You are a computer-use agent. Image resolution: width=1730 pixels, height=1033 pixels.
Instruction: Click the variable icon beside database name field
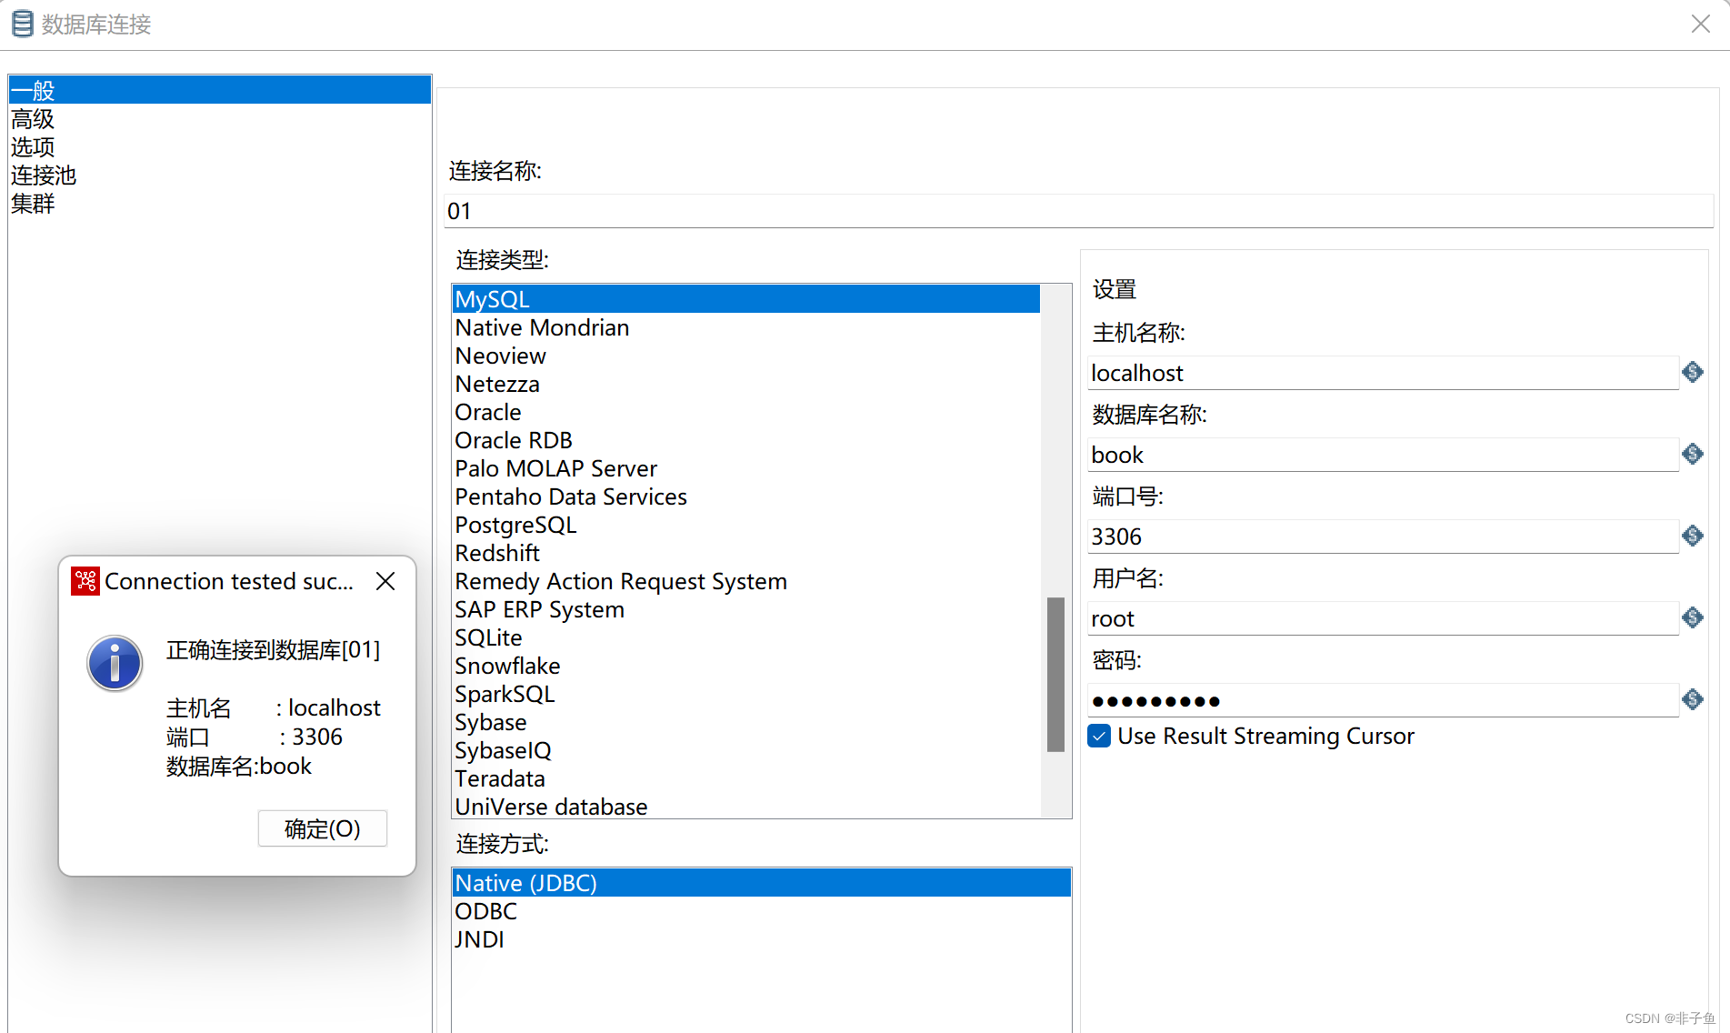click(x=1692, y=454)
